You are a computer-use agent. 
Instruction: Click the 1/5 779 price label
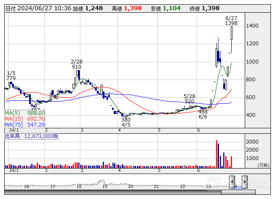point(11,76)
